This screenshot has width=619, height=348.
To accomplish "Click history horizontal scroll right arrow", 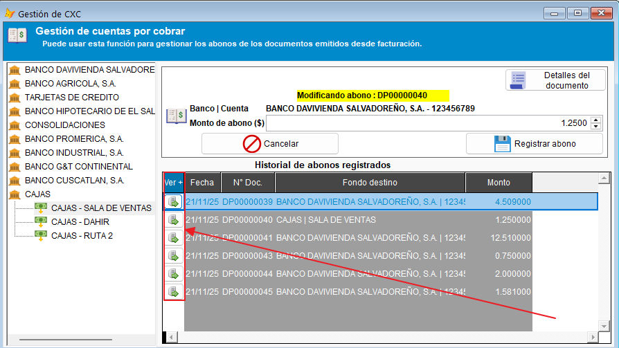I will pos(593,338).
